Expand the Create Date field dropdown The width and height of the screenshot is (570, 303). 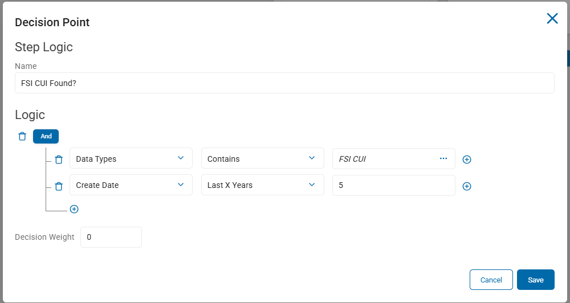coord(131,185)
